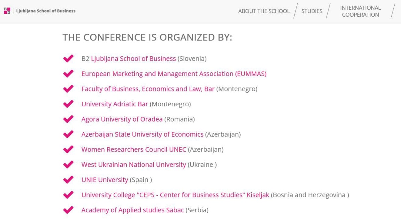This screenshot has width=401, height=219.
Task: Follow the University Adriatic Bar link
Action: 115,104
